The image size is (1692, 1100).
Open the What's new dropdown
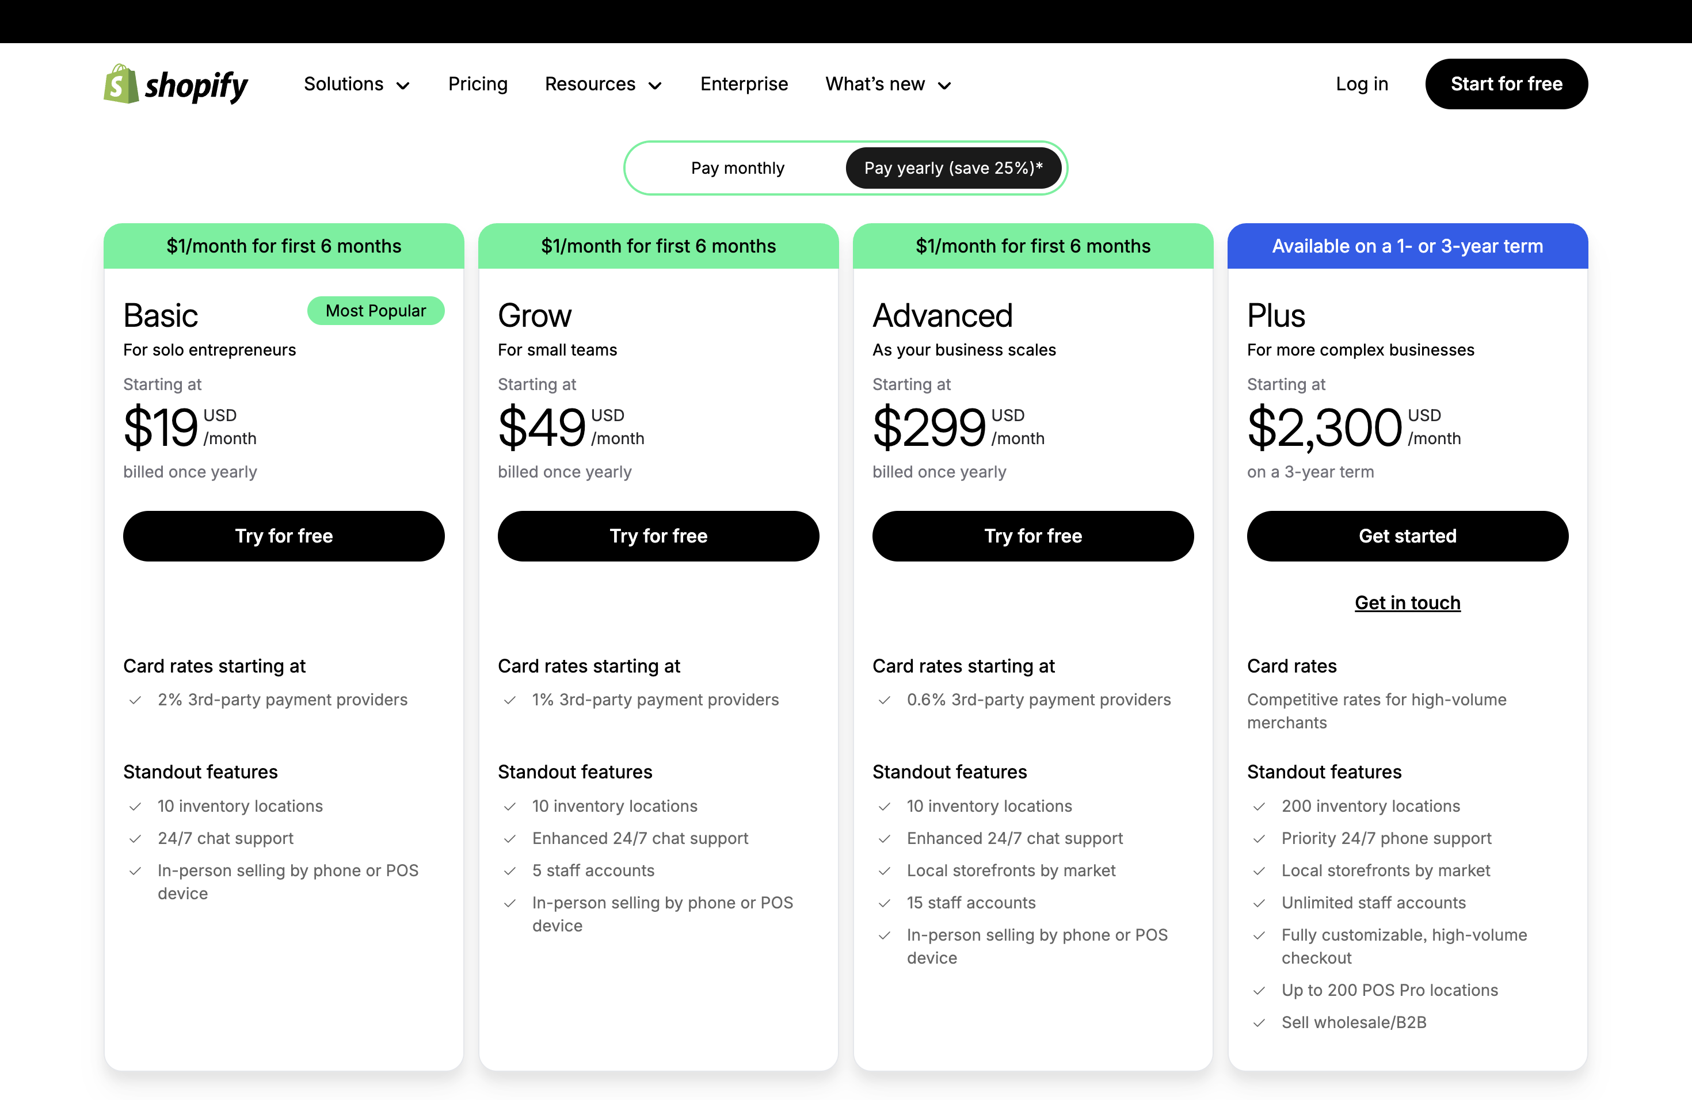(x=888, y=84)
